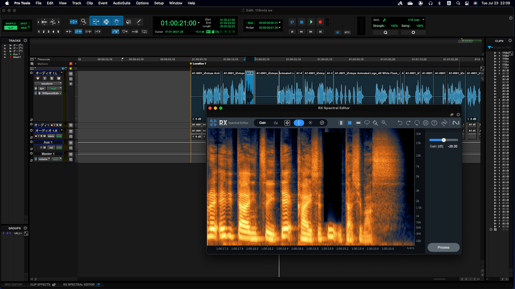Choose the Grabber hand tool
Viewport: 515px width, 289px height.
point(117,22)
